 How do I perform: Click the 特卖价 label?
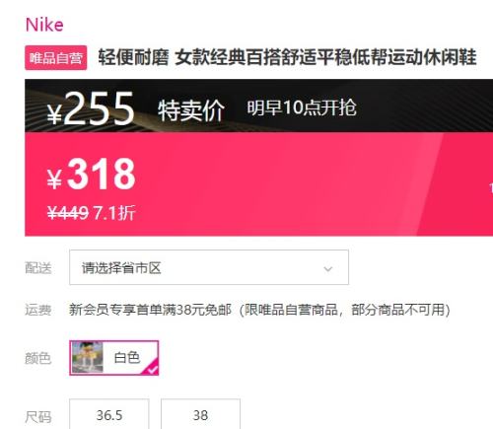click(x=191, y=110)
